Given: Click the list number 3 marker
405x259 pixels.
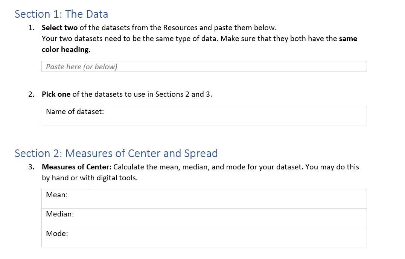Looking at the screenshot, I should [x=31, y=167].
